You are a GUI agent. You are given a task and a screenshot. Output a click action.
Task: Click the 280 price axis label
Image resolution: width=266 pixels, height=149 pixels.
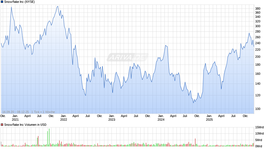tap(258, 32)
